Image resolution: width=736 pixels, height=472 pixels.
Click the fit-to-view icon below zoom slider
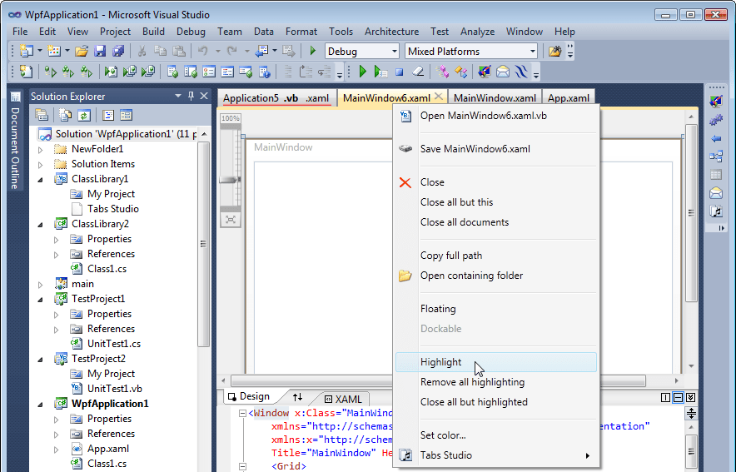231,219
